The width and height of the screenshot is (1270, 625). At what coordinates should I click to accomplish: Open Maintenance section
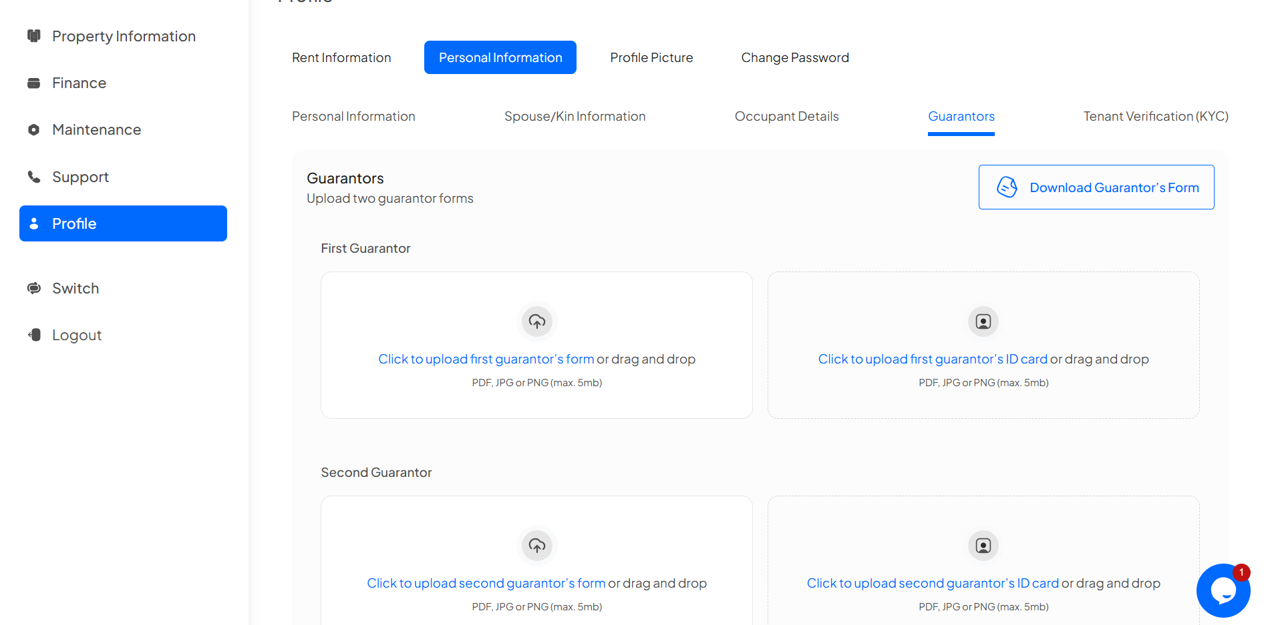point(124,129)
